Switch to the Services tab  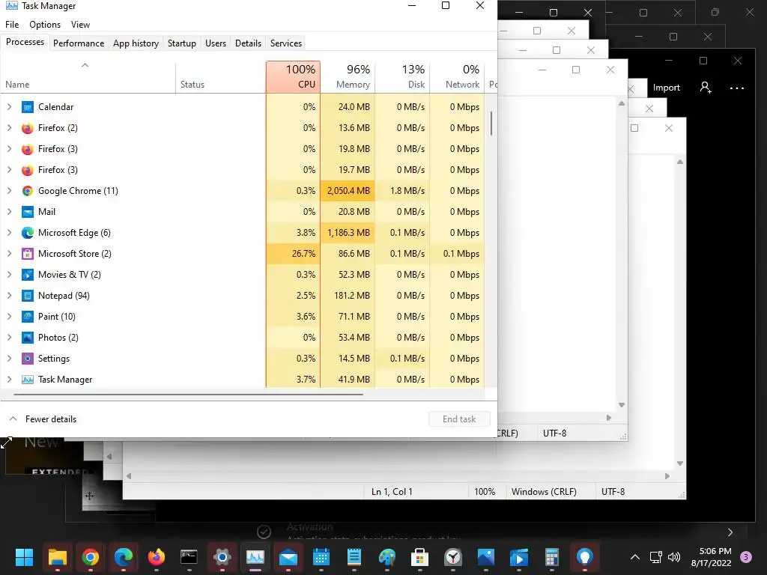286,43
